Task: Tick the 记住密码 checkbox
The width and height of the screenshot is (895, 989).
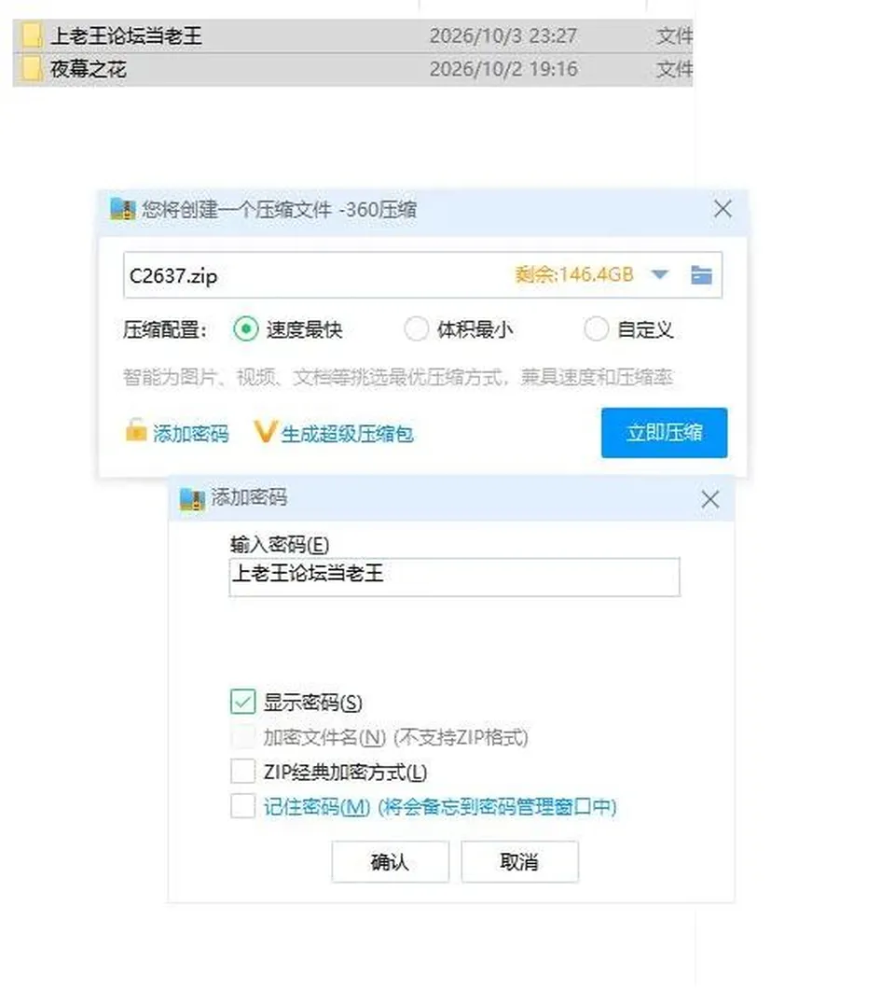Action: point(242,806)
